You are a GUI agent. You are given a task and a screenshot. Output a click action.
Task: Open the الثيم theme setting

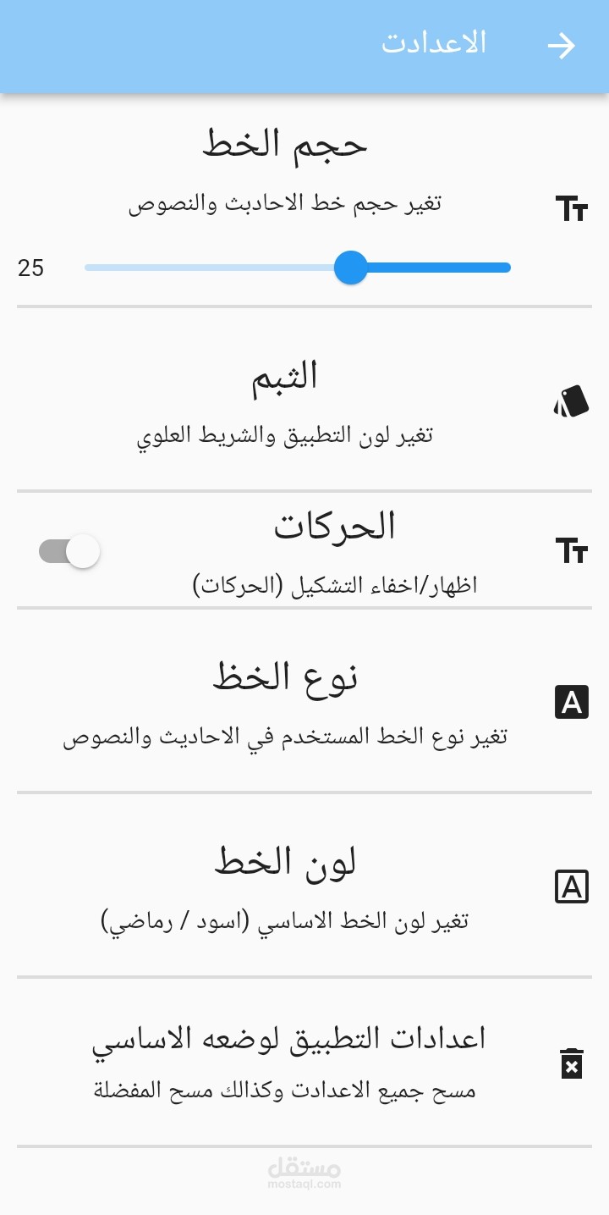coord(304,399)
